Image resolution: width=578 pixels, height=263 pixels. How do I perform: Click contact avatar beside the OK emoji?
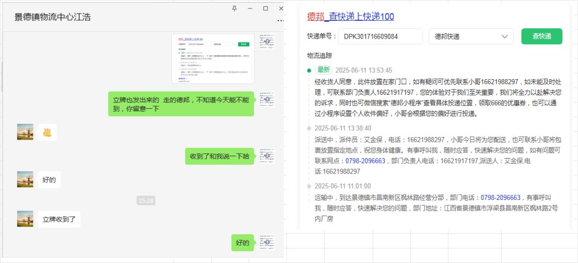click(x=25, y=132)
